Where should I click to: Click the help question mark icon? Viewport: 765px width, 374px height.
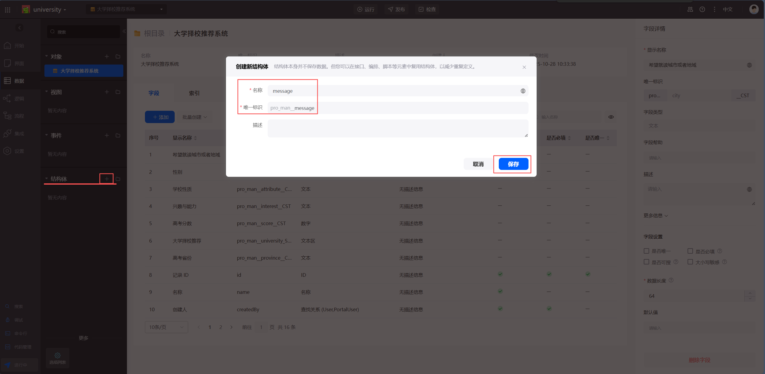(702, 9)
